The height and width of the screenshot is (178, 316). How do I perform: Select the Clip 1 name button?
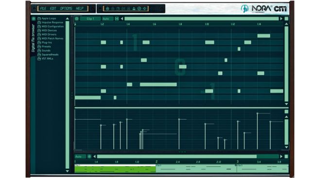click(90, 19)
